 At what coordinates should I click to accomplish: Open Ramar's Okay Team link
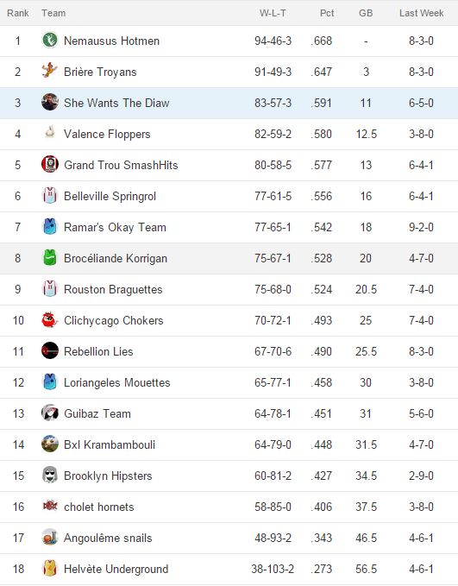click(x=115, y=227)
